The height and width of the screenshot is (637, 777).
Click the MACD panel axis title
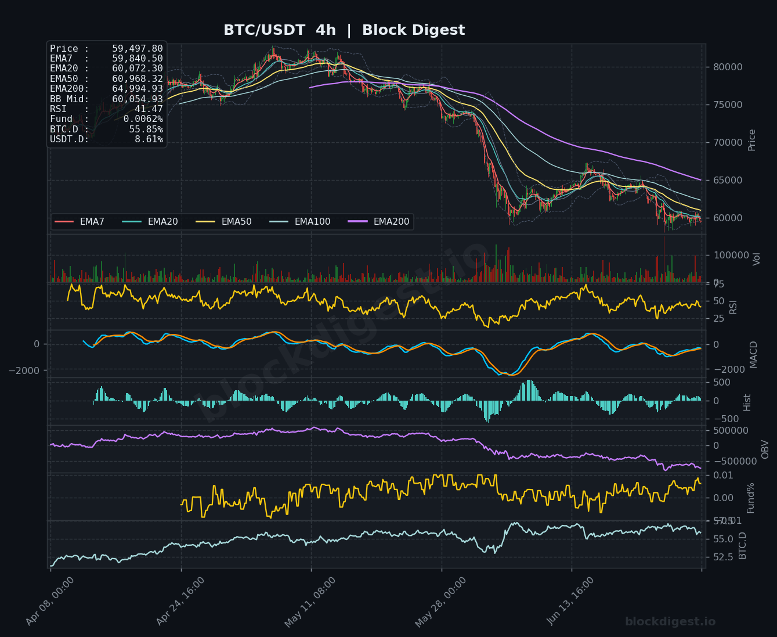pyautogui.click(x=754, y=354)
